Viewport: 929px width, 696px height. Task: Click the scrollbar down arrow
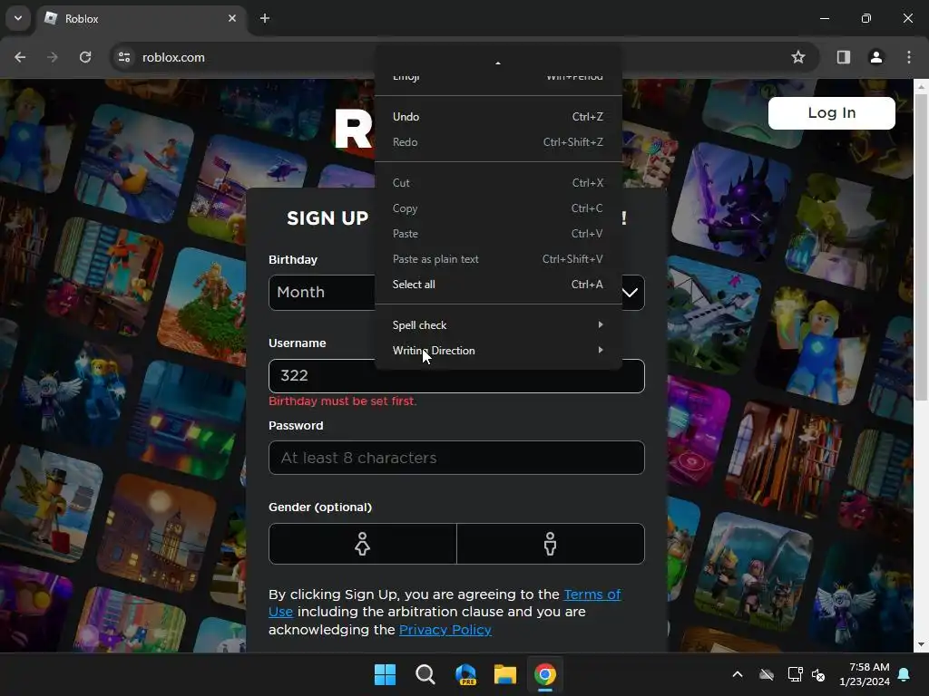click(921, 644)
